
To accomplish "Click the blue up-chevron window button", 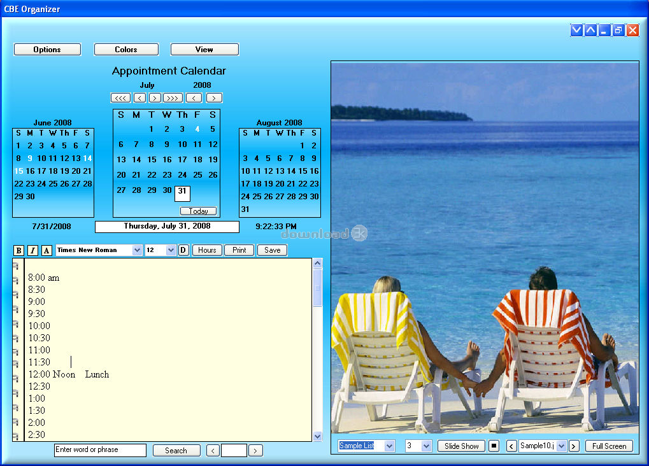I will coord(590,30).
